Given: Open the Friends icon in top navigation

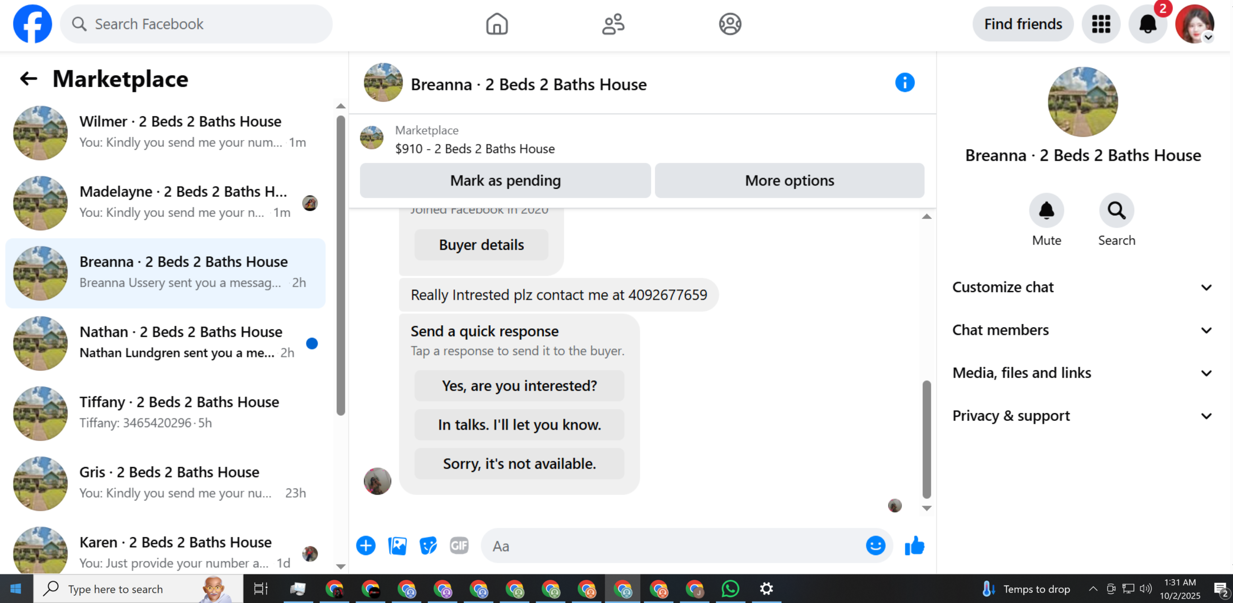Looking at the screenshot, I should pyautogui.click(x=612, y=24).
